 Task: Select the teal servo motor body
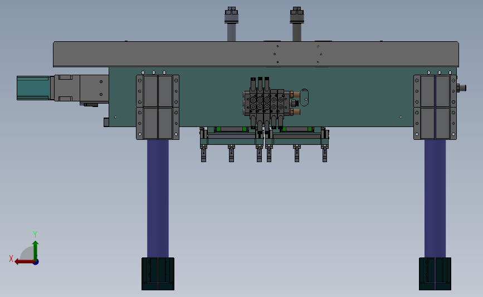[33, 88]
